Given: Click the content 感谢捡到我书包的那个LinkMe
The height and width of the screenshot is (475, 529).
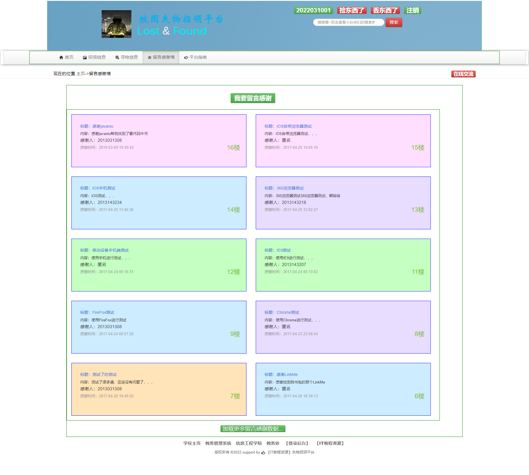Looking at the screenshot, I should [x=300, y=382].
